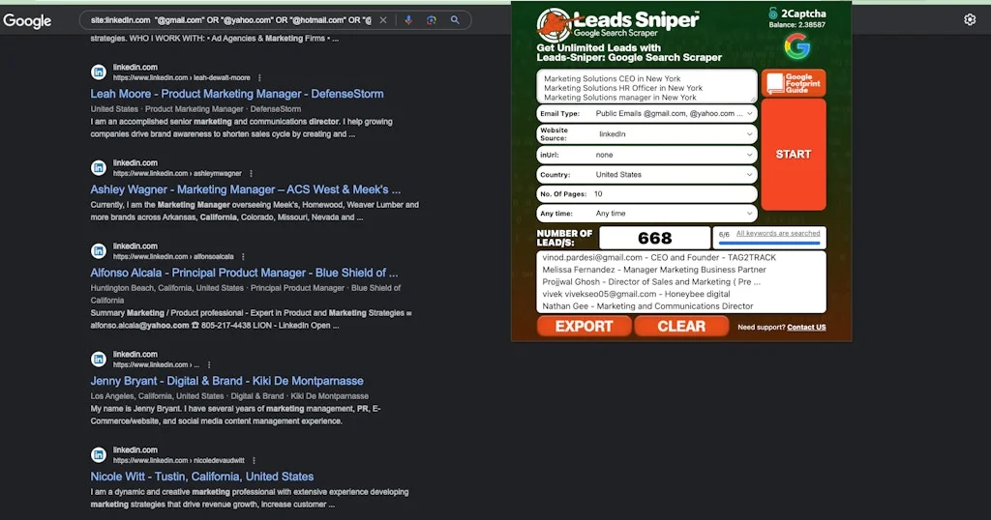Open the three-dot menu for ashleymwagner result
The height and width of the screenshot is (520, 991).
(x=251, y=174)
